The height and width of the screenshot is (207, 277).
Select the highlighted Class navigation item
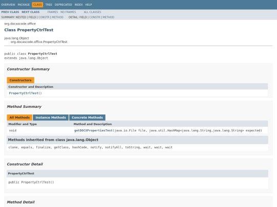[x=37, y=5]
